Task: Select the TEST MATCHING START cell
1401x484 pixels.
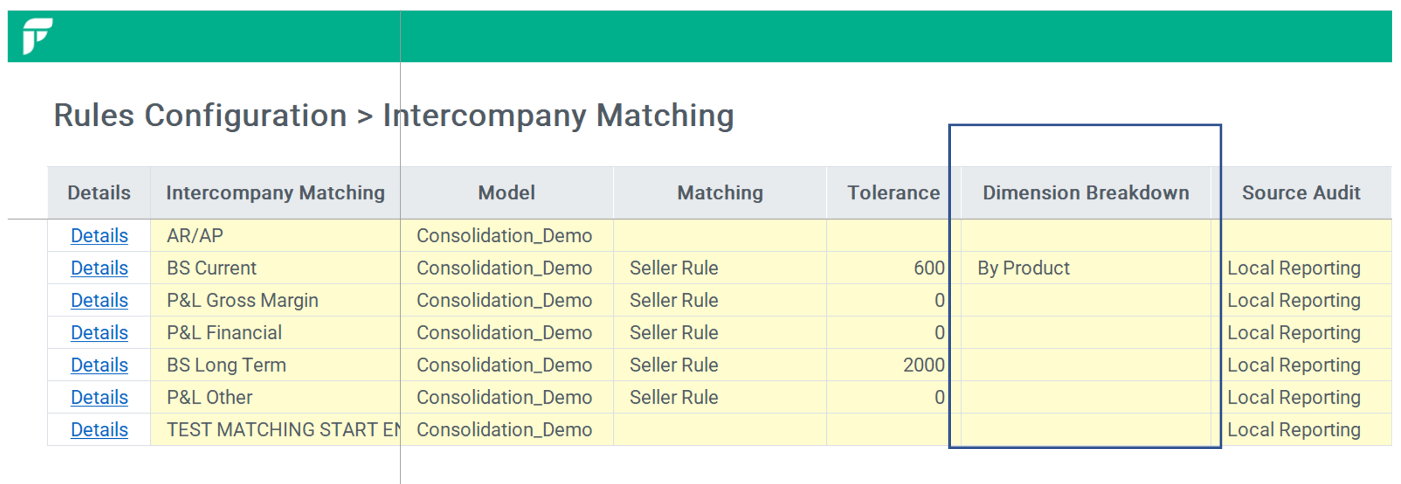Action: pyautogui.click(x=275, y=430)
